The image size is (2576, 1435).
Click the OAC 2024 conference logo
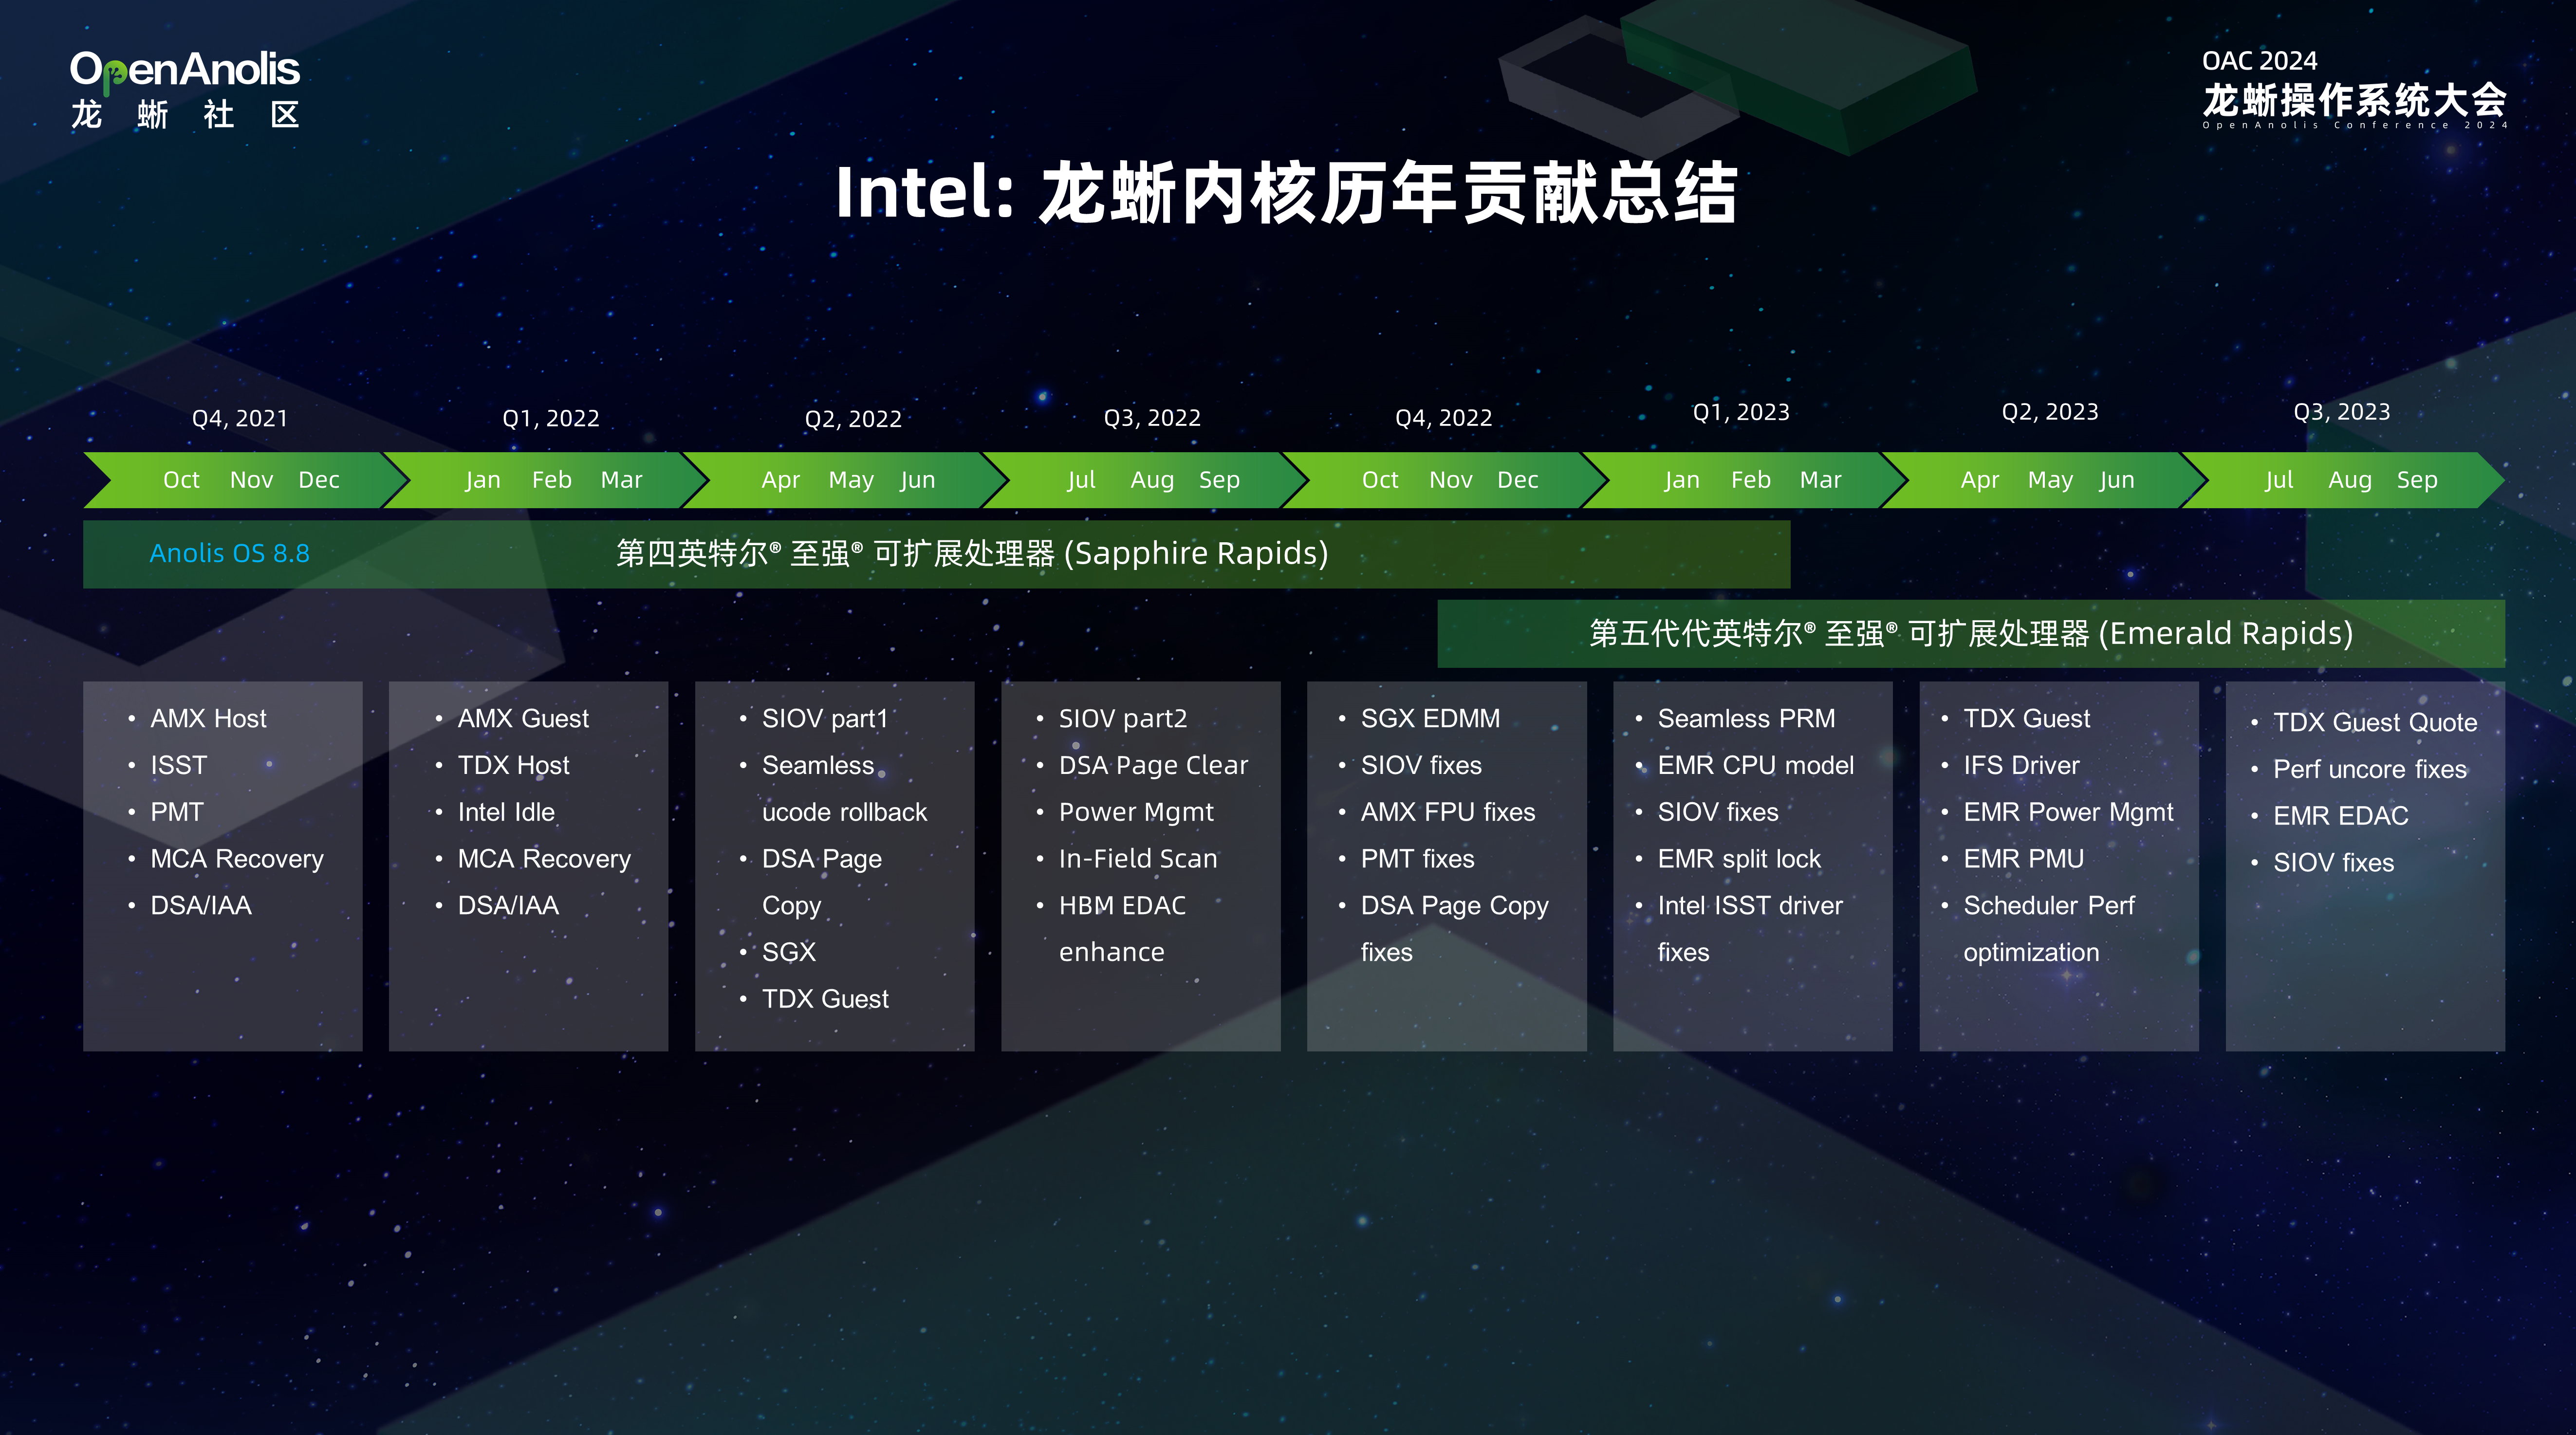(2354, 89)
